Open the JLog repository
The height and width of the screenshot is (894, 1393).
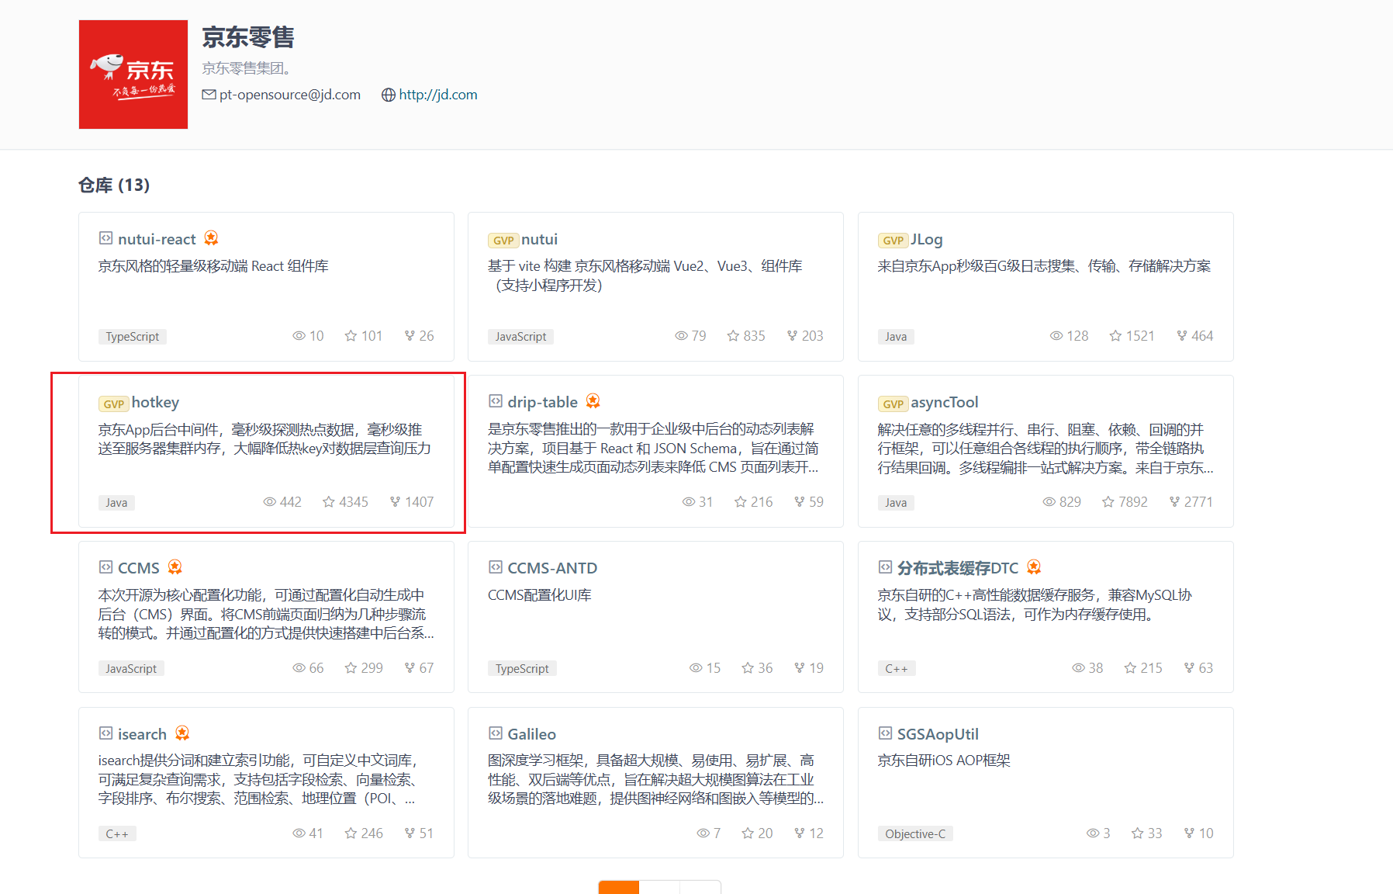927,239
